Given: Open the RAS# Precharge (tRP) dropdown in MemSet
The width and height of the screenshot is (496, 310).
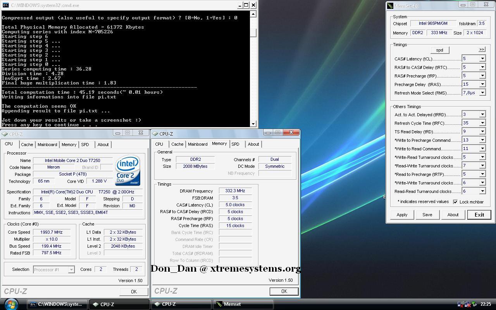Looking at the screenshot, I should tap(482, 76).
